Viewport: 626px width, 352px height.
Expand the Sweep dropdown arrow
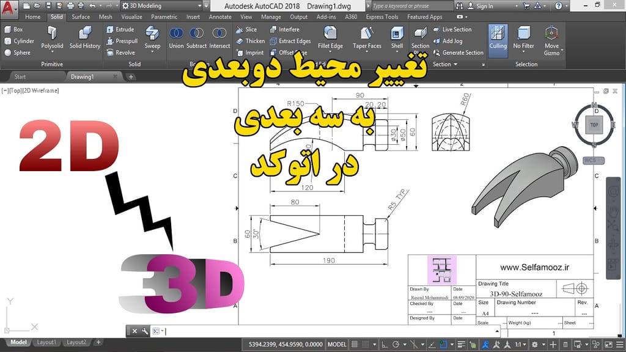click(x=152, y=51)
